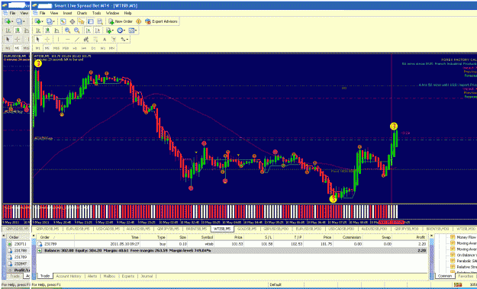The height and width of the screenshot is (289, 477).
Task: Open the Account History terminal tab
Action: point(69,276)
